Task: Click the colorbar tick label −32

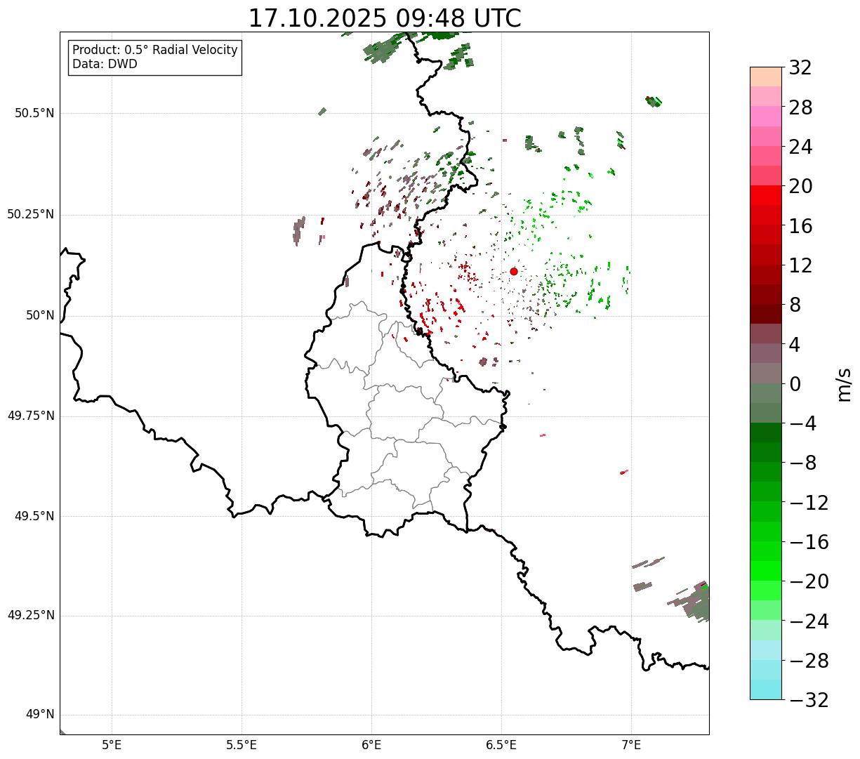Action: tap(809, 700)
